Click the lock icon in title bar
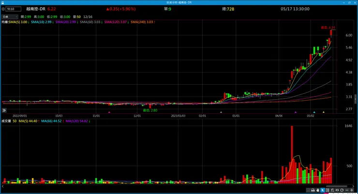Screen dimensions: 358x194 2,2
